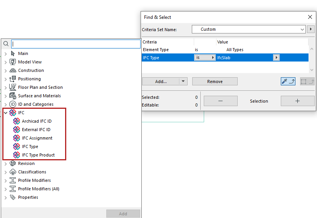Open the Add... dropdown arrow
Screen dimensions: 317x218
pyautogui.click(x=183, y=82)
